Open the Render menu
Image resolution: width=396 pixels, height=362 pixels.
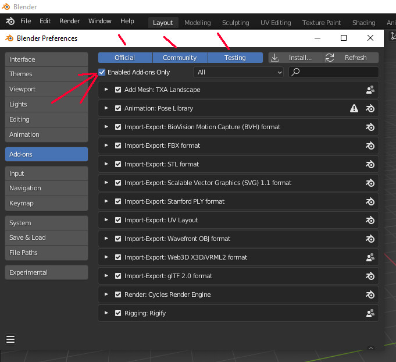coord(69,21)
